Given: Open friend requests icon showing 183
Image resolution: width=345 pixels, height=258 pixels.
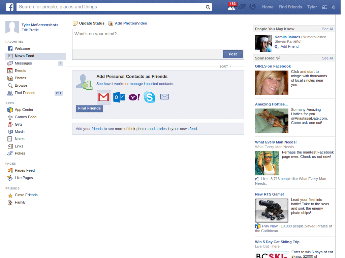Looking at the screenshot, I should 231,7.
